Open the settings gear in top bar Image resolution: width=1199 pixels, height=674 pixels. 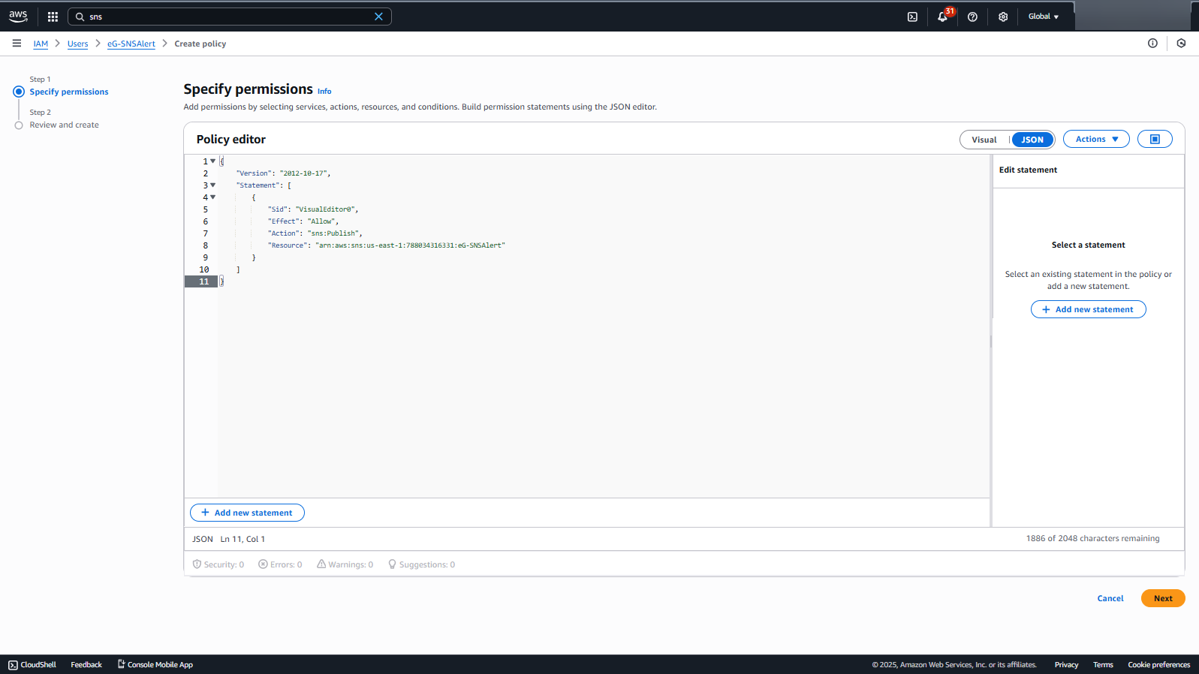pyautogui.click(x=1003, y=17)
